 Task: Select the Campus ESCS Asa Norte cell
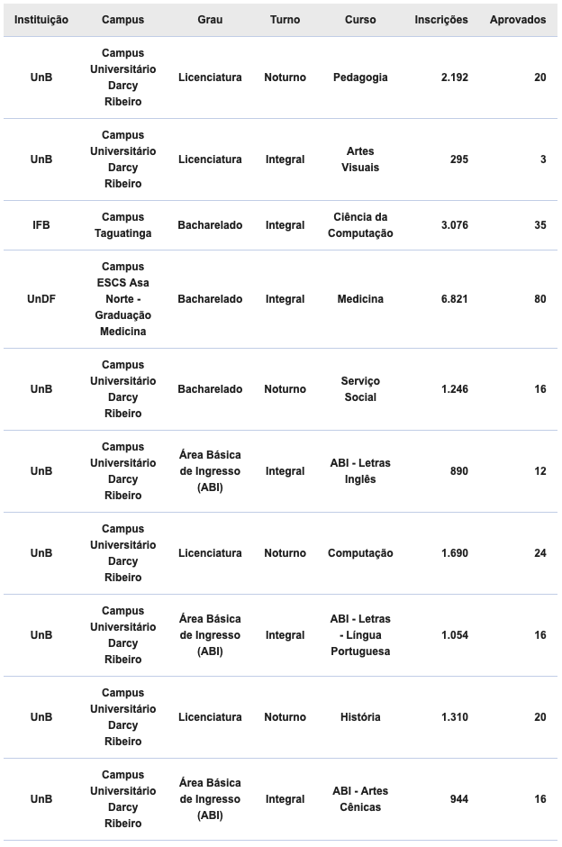122,299
